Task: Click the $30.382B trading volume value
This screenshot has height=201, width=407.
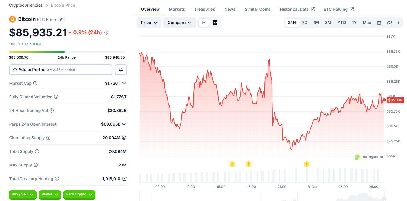Action: click(117, 111)
